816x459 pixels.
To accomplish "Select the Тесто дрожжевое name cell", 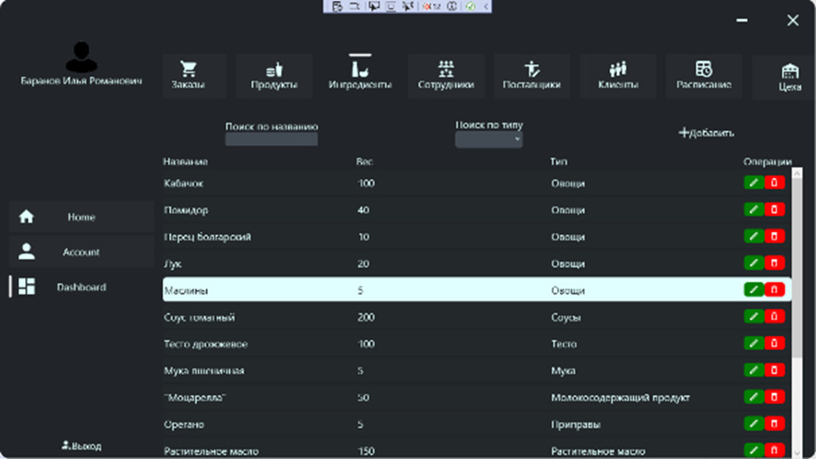I will click(205, 344).
